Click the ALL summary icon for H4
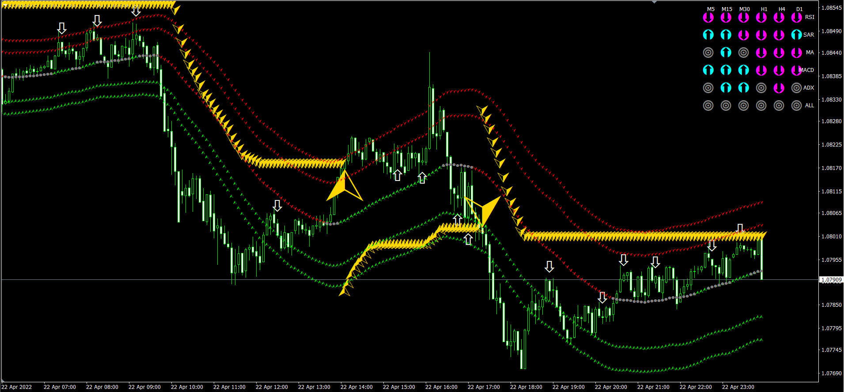This screenshot has height=392, width=844. click(x=779, y=106)
